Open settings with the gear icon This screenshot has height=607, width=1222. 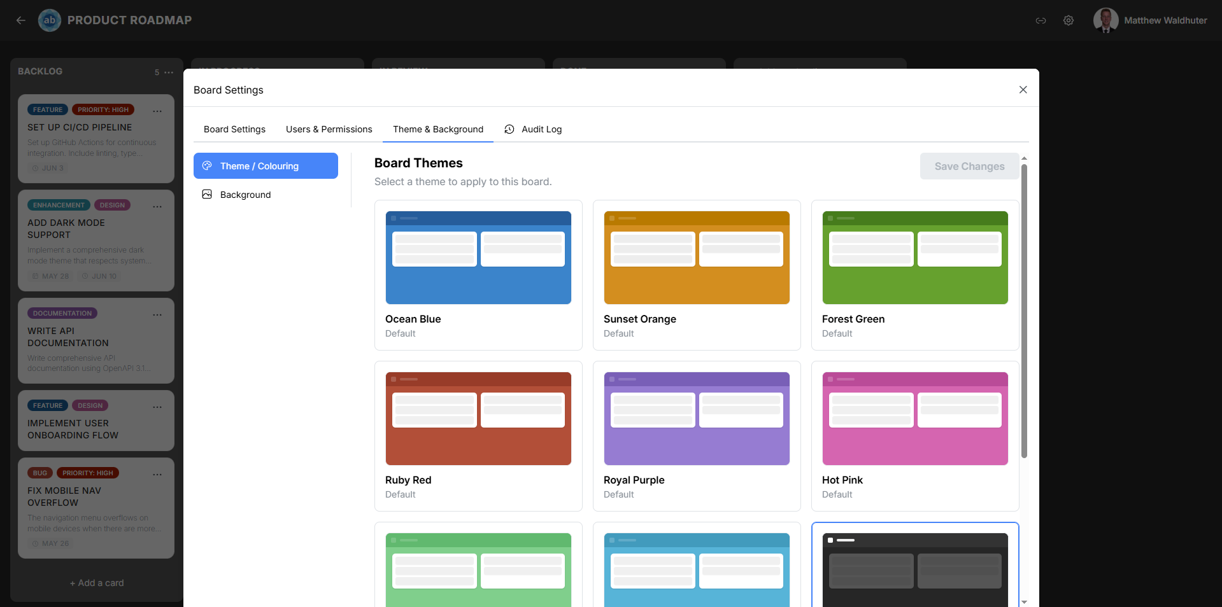pyautogui.click(x=1069, y=20)
